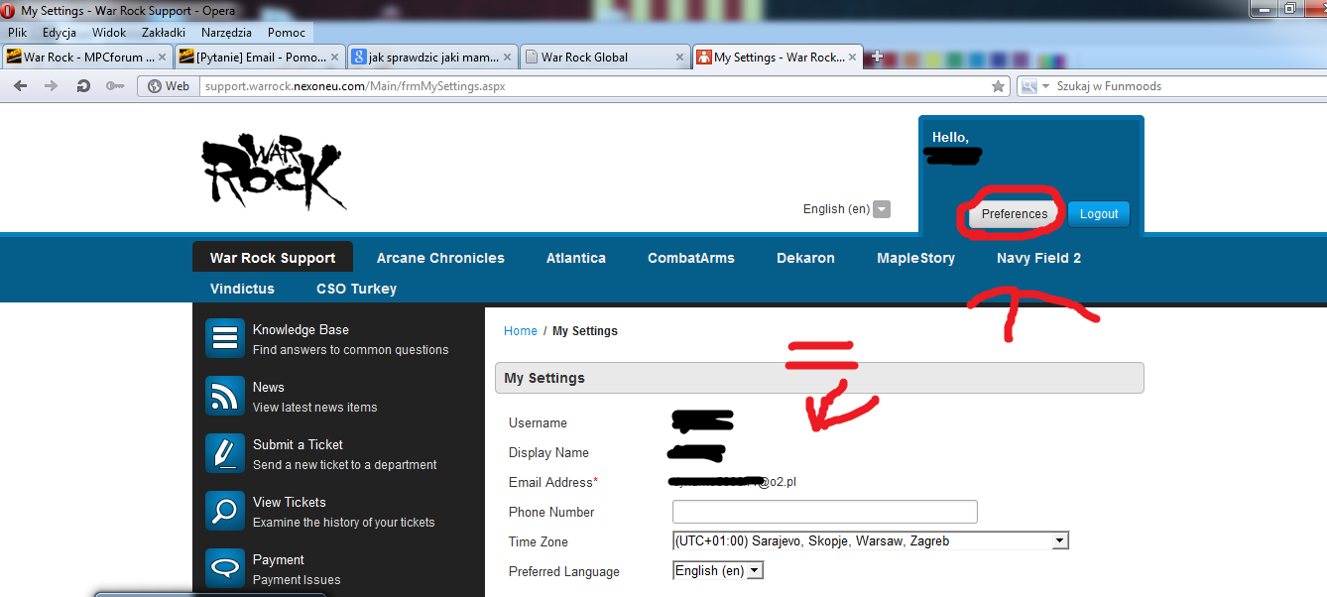1327x597 pixels.
Task: Open the CSO Turkey nav tab
Action: pyautogui.click(x=356, y=289)
